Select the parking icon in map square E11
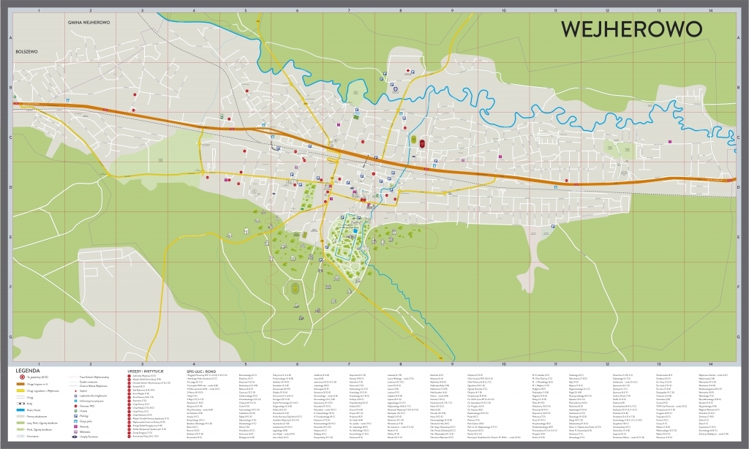Viewport: 749px width, 449px height. [553, 226]
